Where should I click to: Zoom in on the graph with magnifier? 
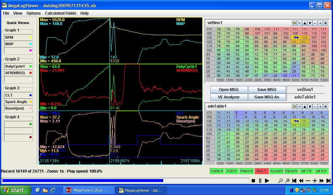[287, 181]
